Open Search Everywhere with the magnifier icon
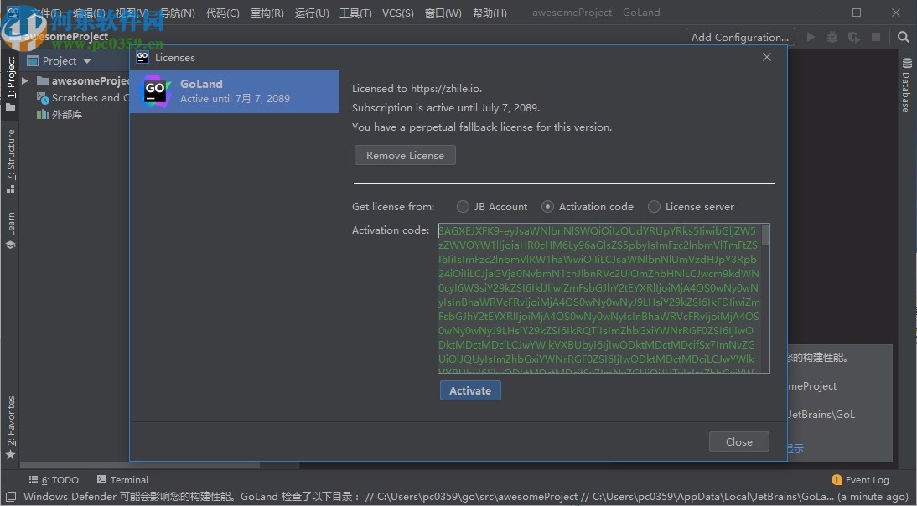 (x=902, y=37)
